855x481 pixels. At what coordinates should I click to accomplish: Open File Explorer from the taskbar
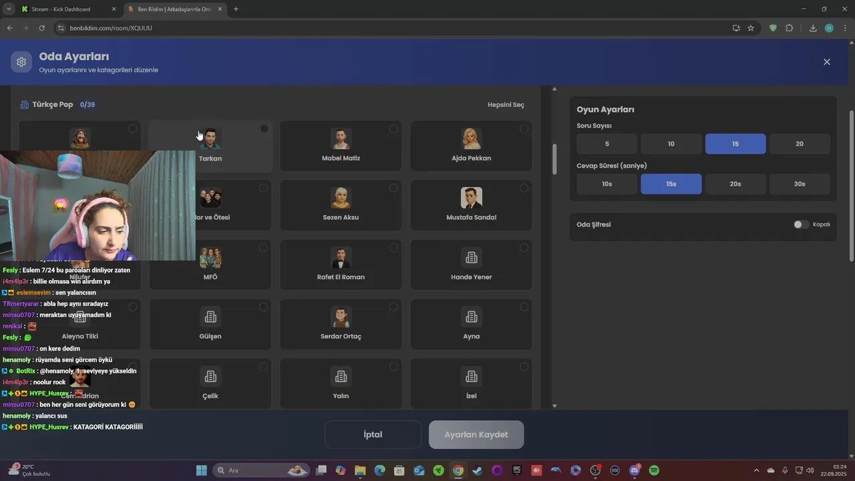coord(360,470)
